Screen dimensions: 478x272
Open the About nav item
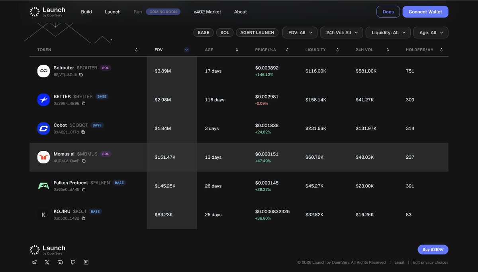tap(241, 12)
